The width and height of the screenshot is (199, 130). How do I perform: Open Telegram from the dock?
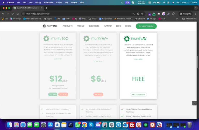pyautogui.click(x=118, y=125)
